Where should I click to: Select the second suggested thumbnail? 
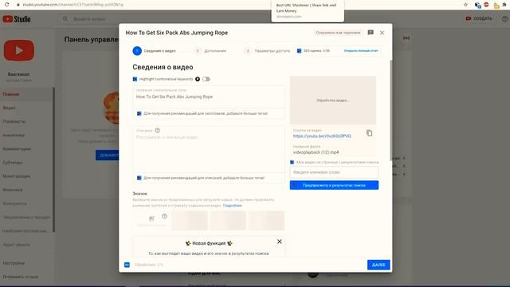228,221
